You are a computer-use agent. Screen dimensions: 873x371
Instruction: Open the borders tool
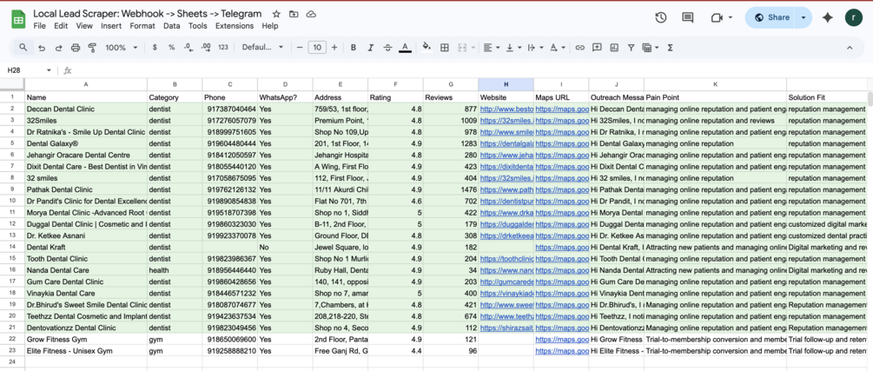pyautogui.click(x=444, y=48)
